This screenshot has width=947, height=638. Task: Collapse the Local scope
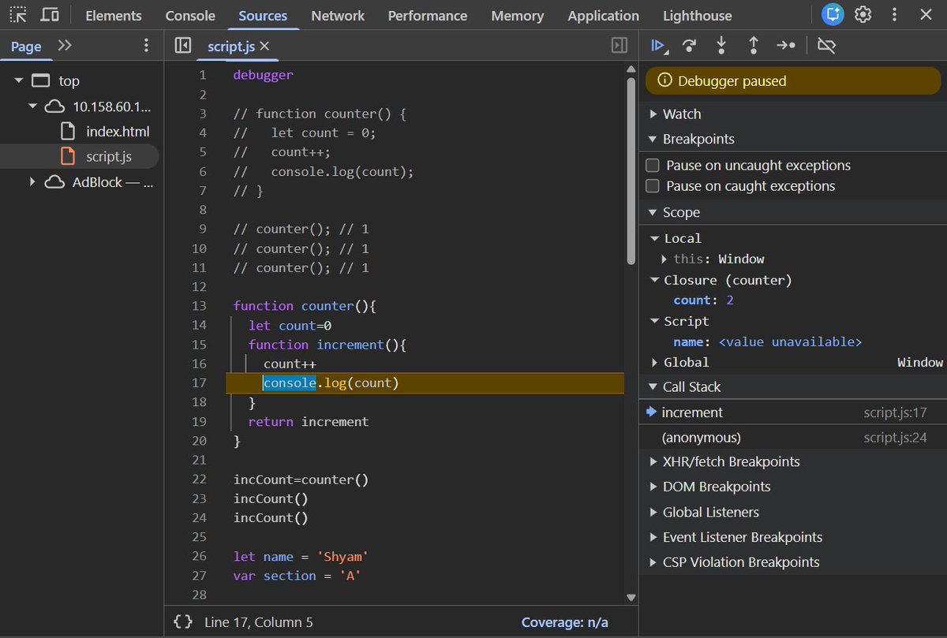(655, 238)
